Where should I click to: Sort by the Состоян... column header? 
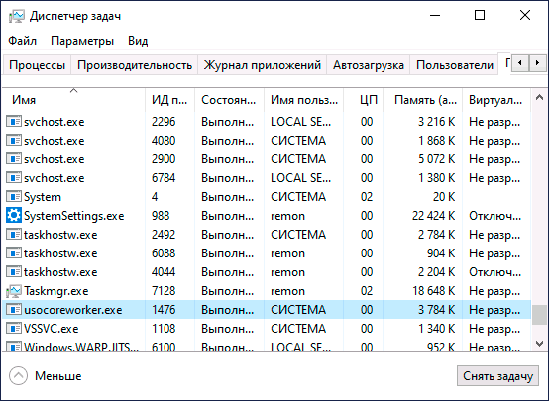[x=229, y=100]
